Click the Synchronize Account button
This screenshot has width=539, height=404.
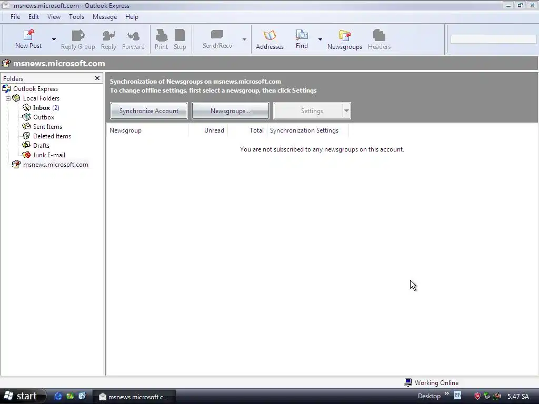tap(149, 111)
